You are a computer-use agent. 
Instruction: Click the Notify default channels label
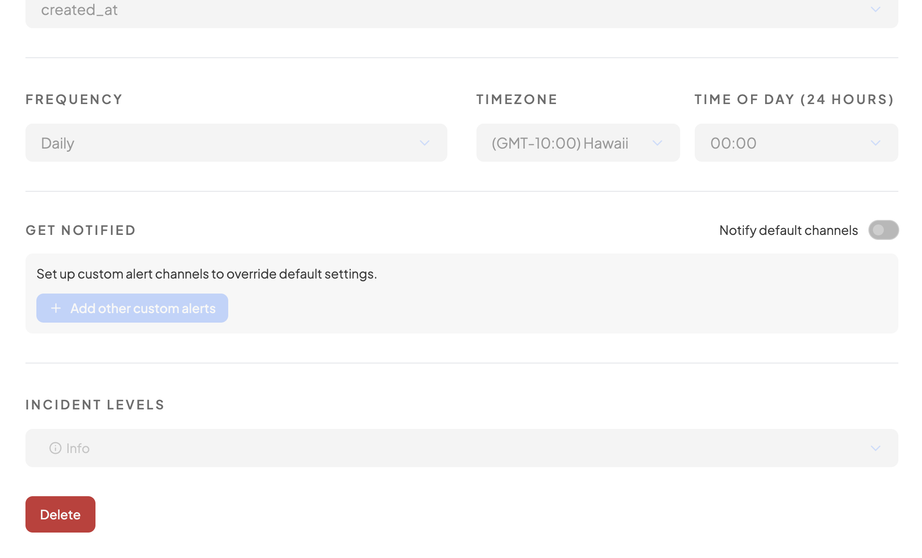(x=788, y=230)
